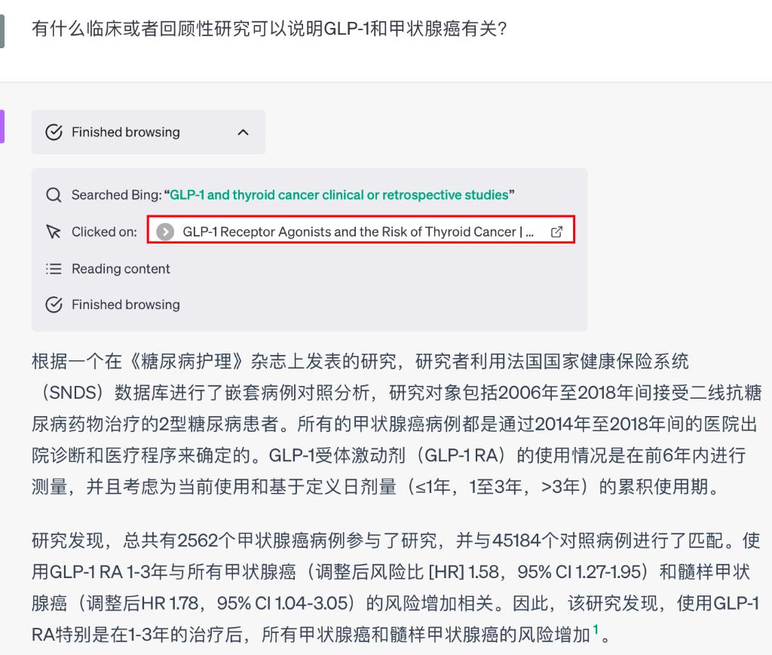
Task: Open the superscript citation 1 footnote
Action: 596,629
